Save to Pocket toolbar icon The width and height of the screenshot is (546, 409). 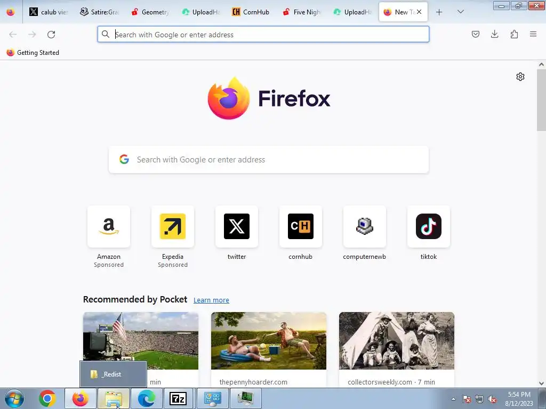(475, 34)
